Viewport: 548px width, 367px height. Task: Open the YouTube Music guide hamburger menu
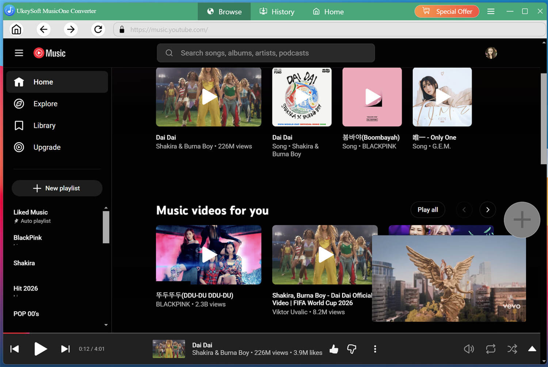click(x=19, y=53)
